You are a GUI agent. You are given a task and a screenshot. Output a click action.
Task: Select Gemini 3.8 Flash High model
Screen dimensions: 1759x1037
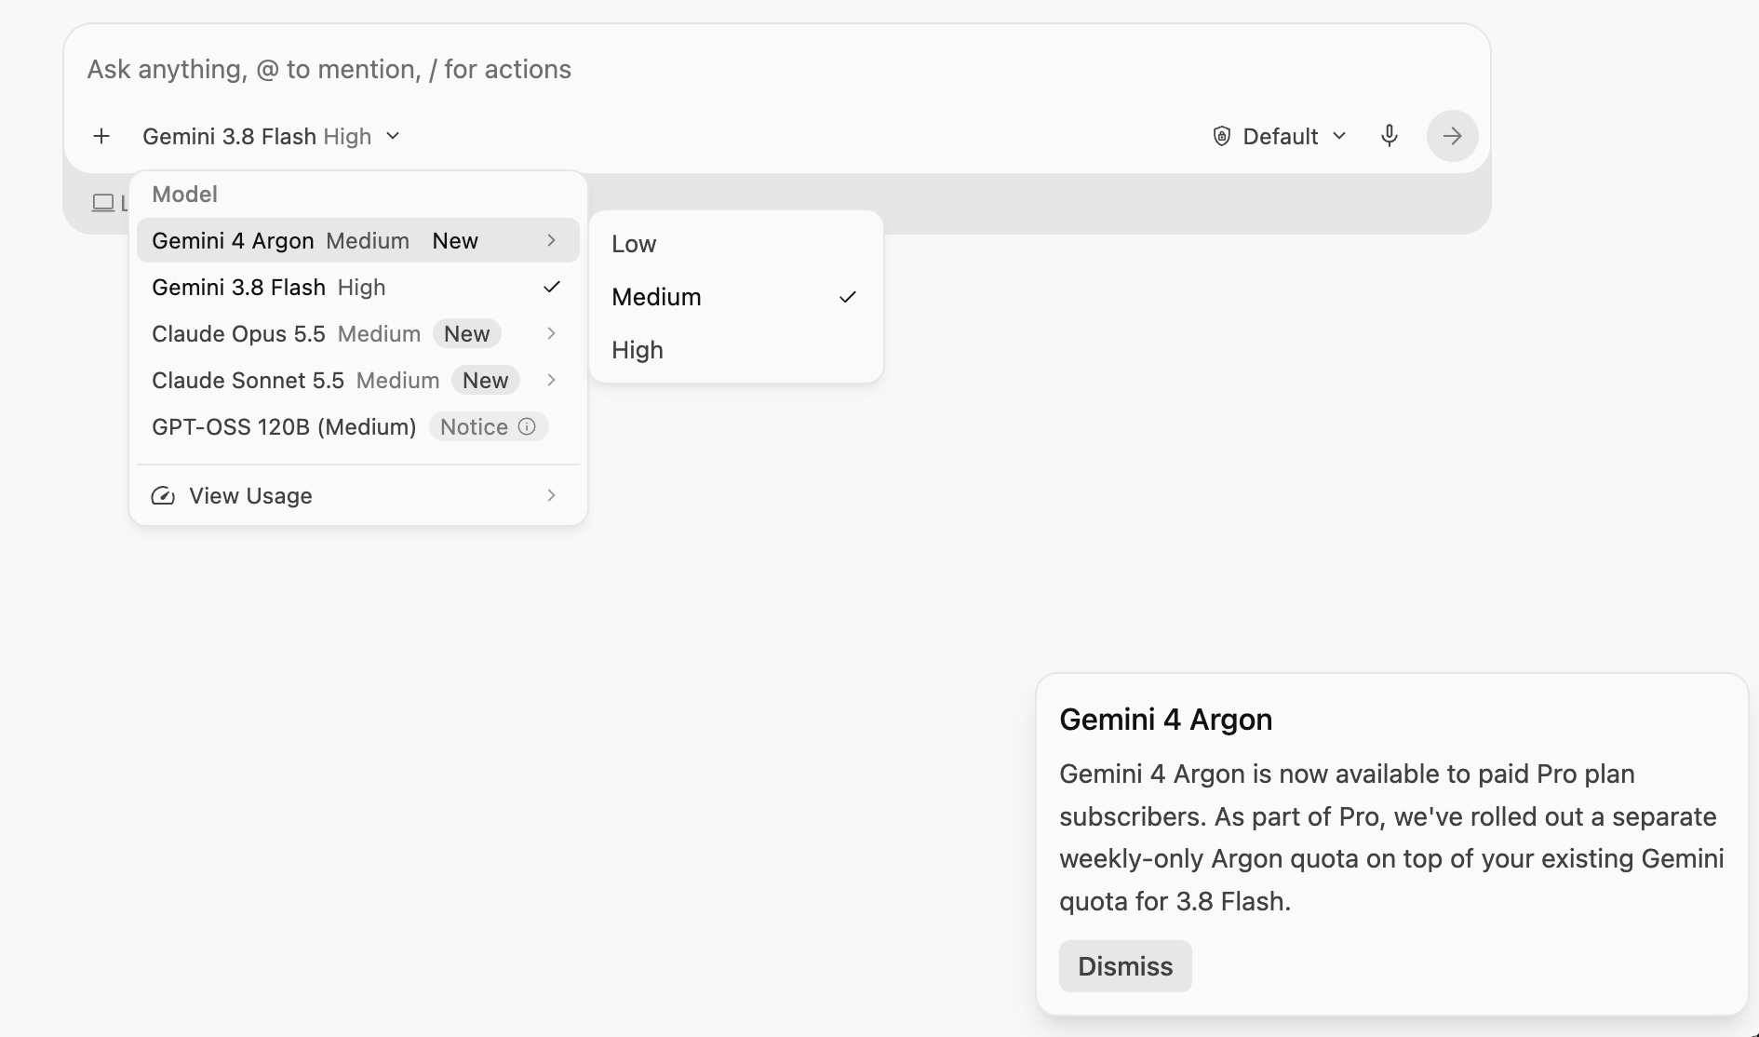pyautogui.click(x=358, y=287)
